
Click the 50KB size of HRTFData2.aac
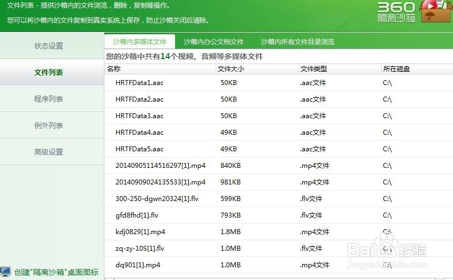pyautogui.click(x=229, y=99)
